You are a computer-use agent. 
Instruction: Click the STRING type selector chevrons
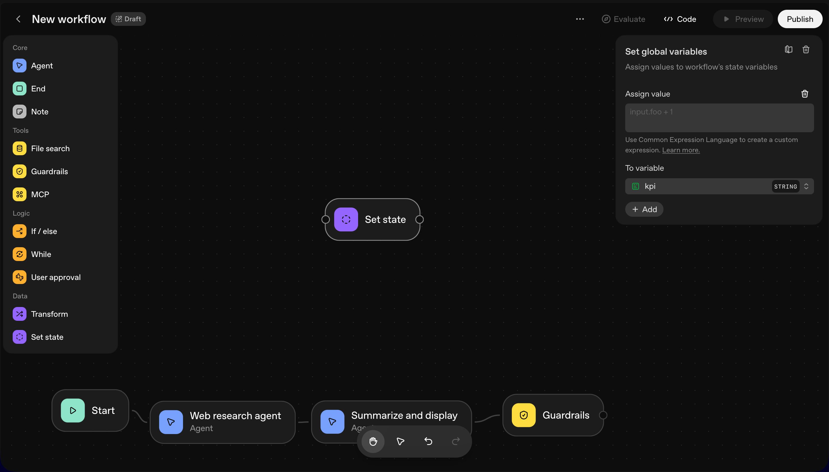coord(806,186)
